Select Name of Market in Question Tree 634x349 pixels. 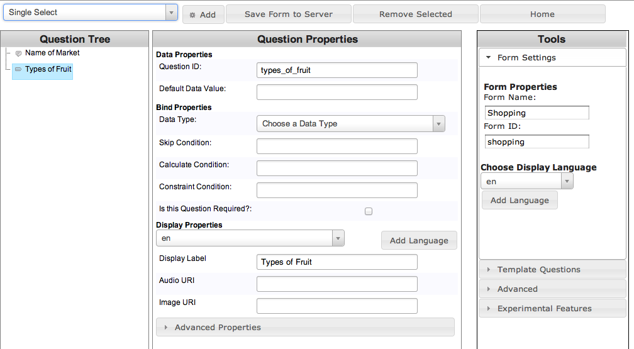pos(52,53)
